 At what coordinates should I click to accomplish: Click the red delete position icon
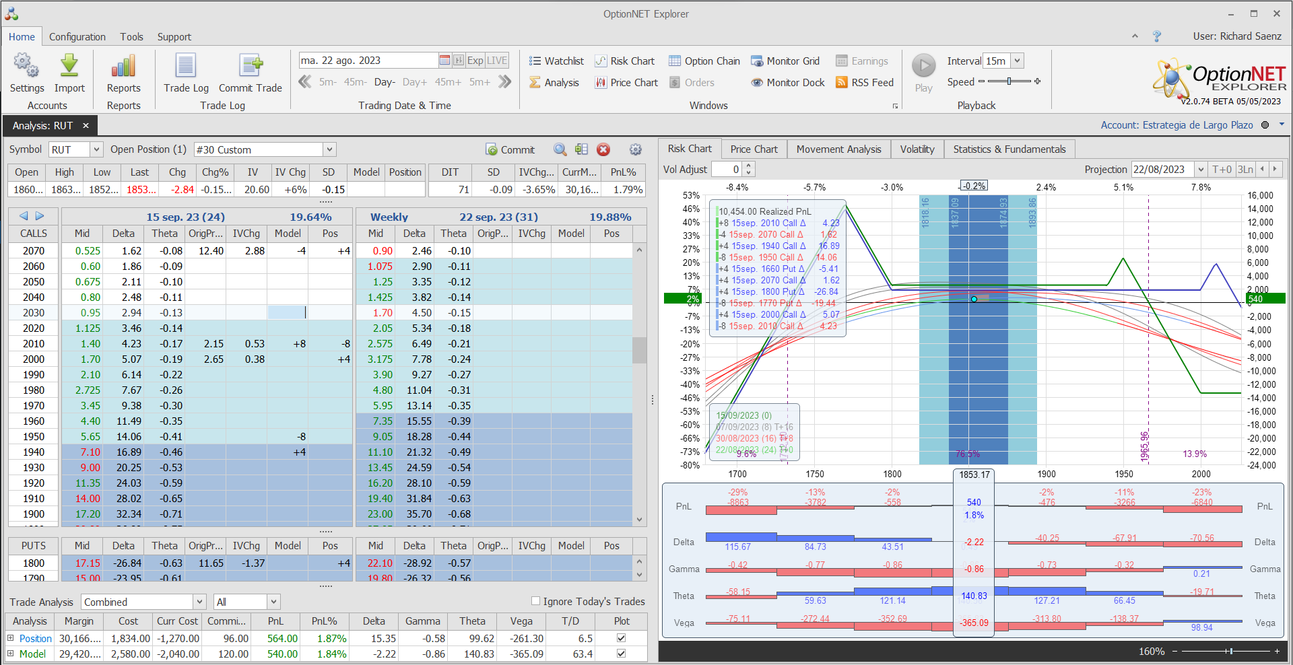pos(603,149)
